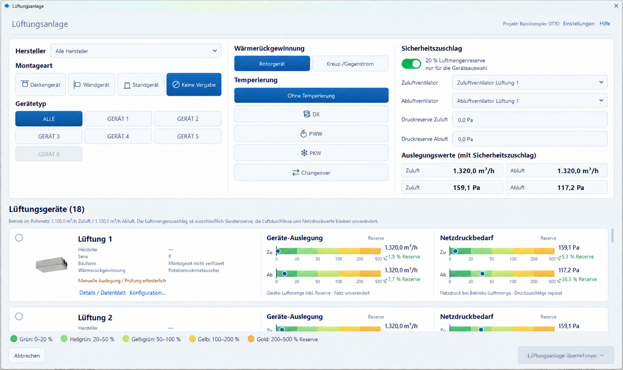Click the device list scrollbar
The image size is (623, 370).
pyautogui.click(x=612, y=236)
